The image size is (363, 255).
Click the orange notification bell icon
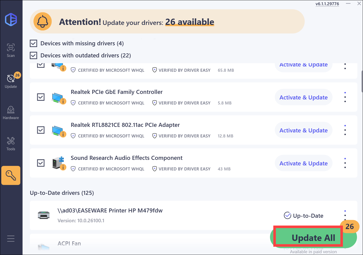pyautogui.click(x=42, y=22)
